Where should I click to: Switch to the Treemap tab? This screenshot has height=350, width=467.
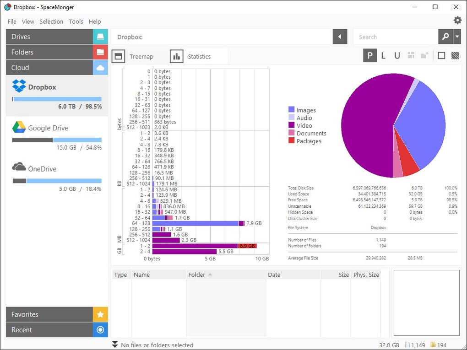coord(134,56)
